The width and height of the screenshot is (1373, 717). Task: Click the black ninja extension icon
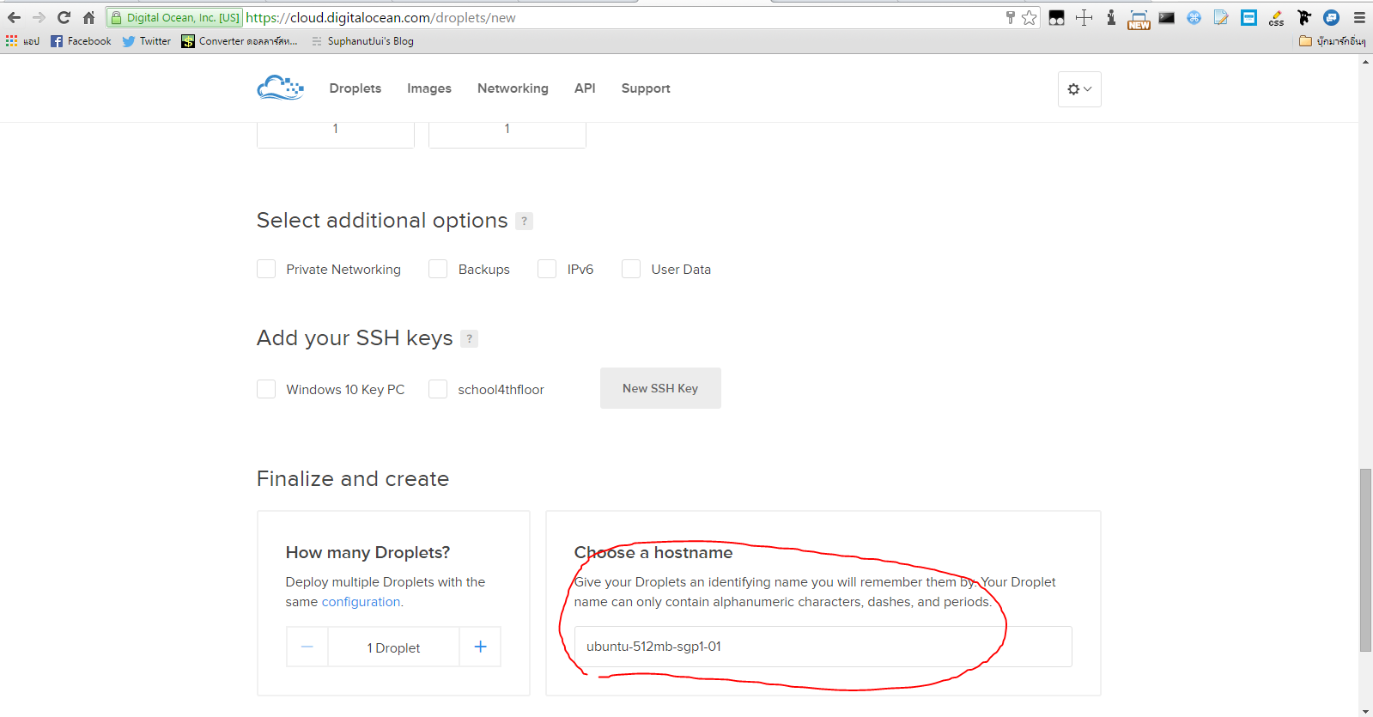click(x=1303, y=17)
